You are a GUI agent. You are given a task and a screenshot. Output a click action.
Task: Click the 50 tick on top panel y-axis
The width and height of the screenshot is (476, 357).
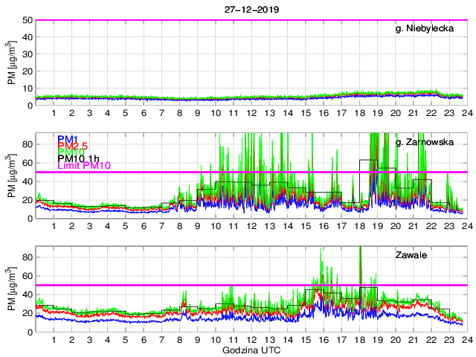tap(26, 20)
